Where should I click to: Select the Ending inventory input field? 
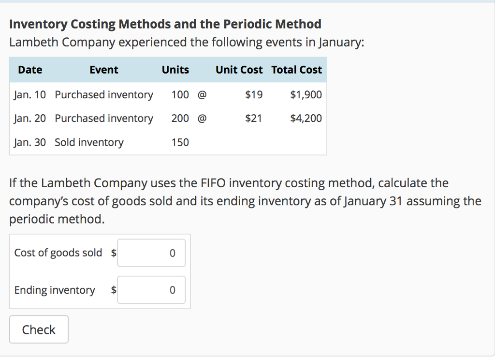coord(151,289)
